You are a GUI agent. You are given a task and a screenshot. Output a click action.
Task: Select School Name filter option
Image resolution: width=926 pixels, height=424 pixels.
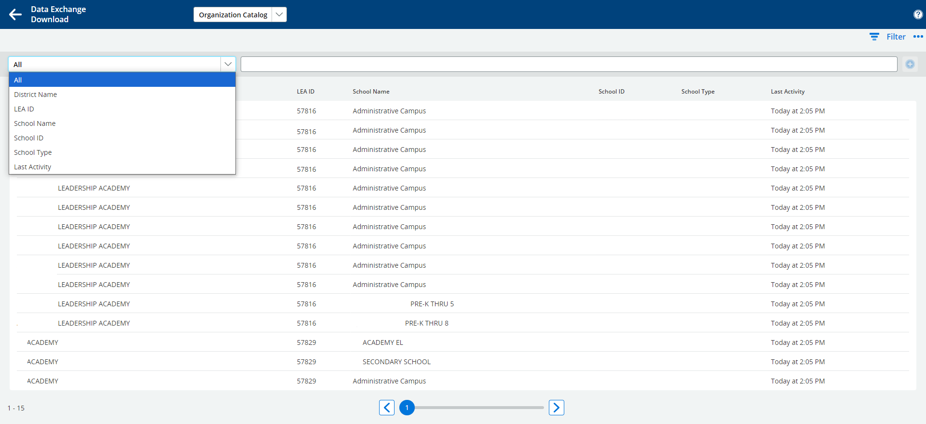point(35,123)
